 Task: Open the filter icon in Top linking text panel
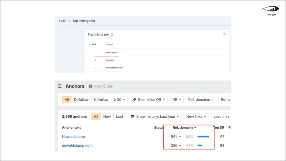(224, 34)
